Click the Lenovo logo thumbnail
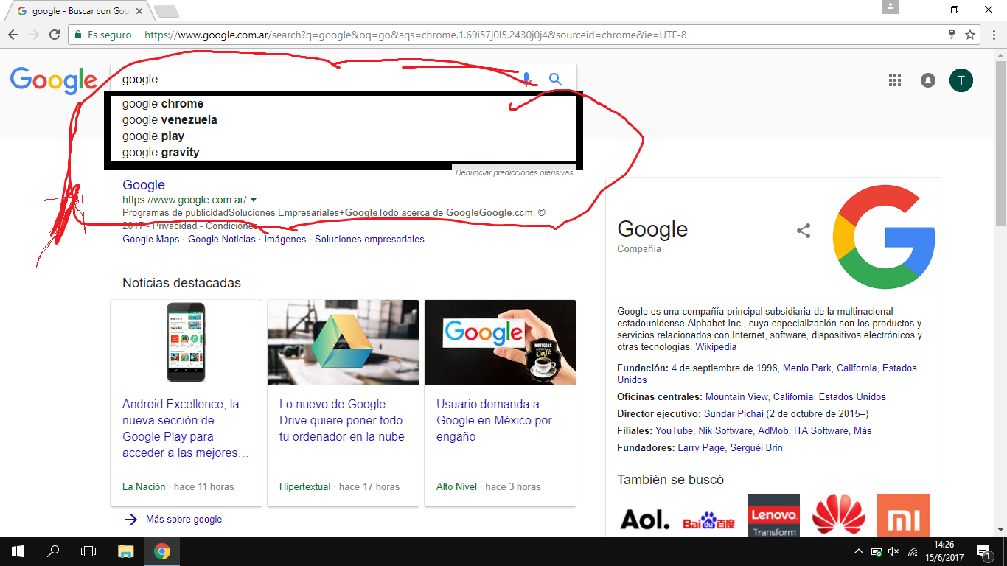This screenshot has width=1007, height=566. (x=773, y=515)
